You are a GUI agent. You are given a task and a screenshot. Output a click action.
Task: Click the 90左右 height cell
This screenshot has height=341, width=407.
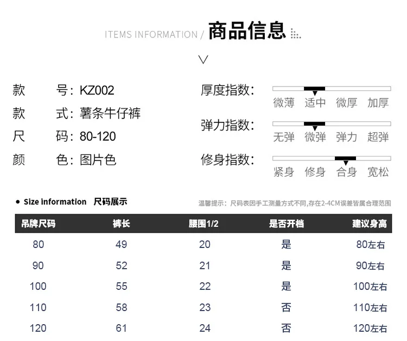371,265
